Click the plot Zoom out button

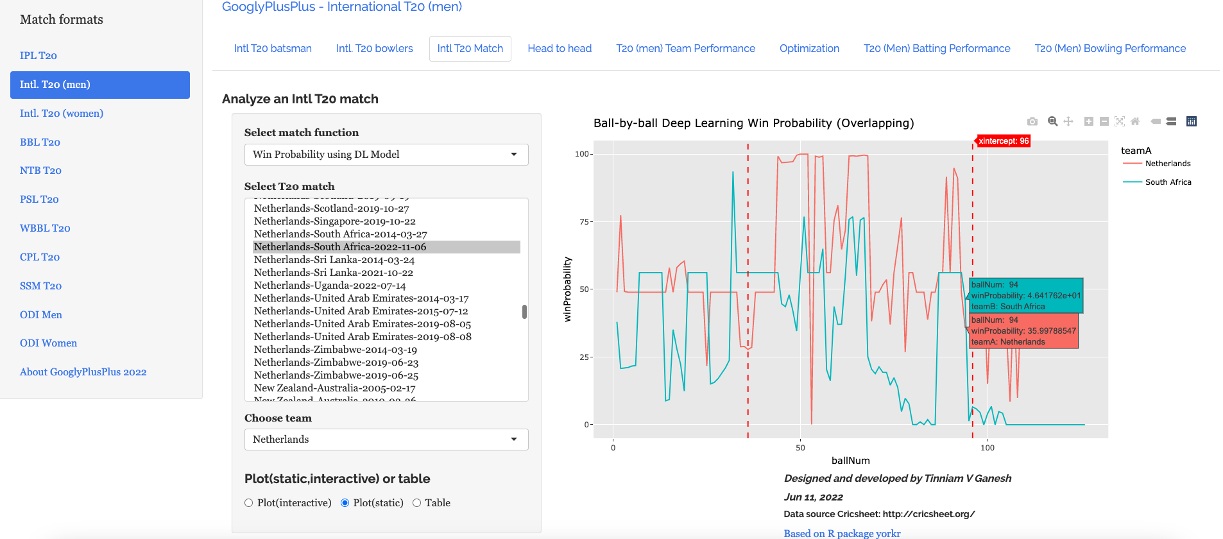[1104, 121]
